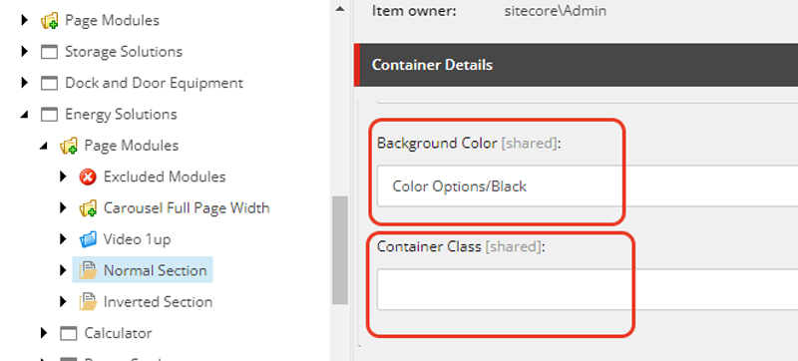Image resolution: width=798 pixels, height=361 pixels.
Task: Expand the Dock and Door Equipment node
Action: [24, 83]
